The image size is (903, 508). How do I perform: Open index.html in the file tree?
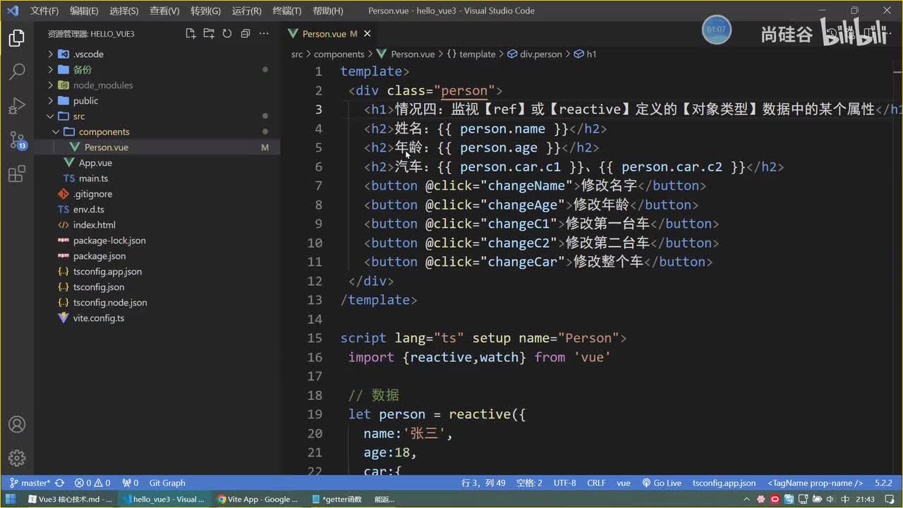click(x=94, y=225)
